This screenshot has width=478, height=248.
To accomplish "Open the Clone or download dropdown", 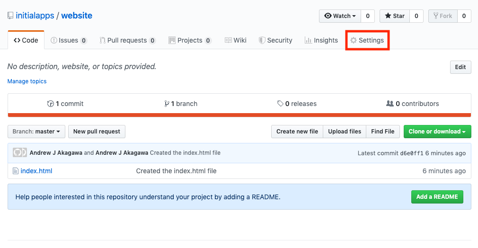I will [x=437, y=132].
